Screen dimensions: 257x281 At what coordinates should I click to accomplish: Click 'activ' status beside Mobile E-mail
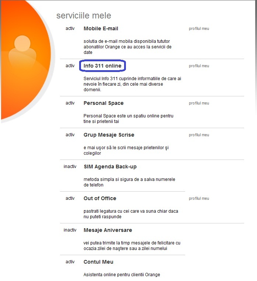tap(70, 28)
